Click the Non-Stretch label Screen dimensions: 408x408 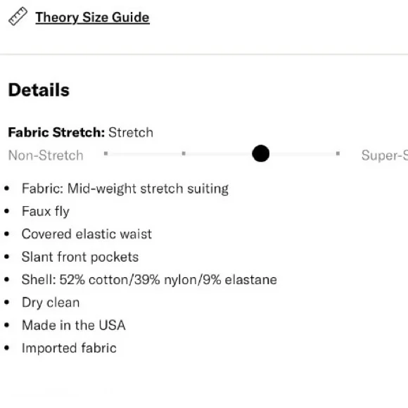click(46, 155)
